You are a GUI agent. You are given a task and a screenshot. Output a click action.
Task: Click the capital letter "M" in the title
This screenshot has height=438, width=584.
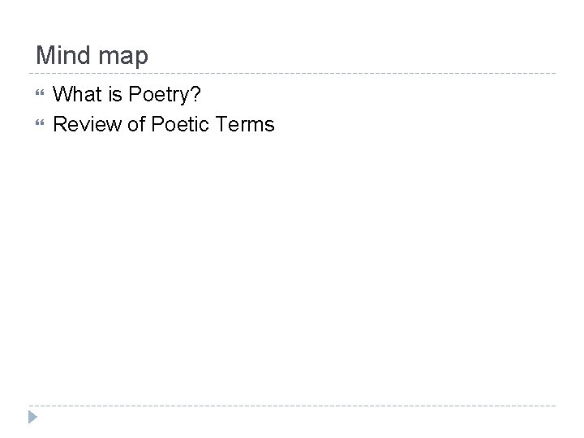coord(45,55)
